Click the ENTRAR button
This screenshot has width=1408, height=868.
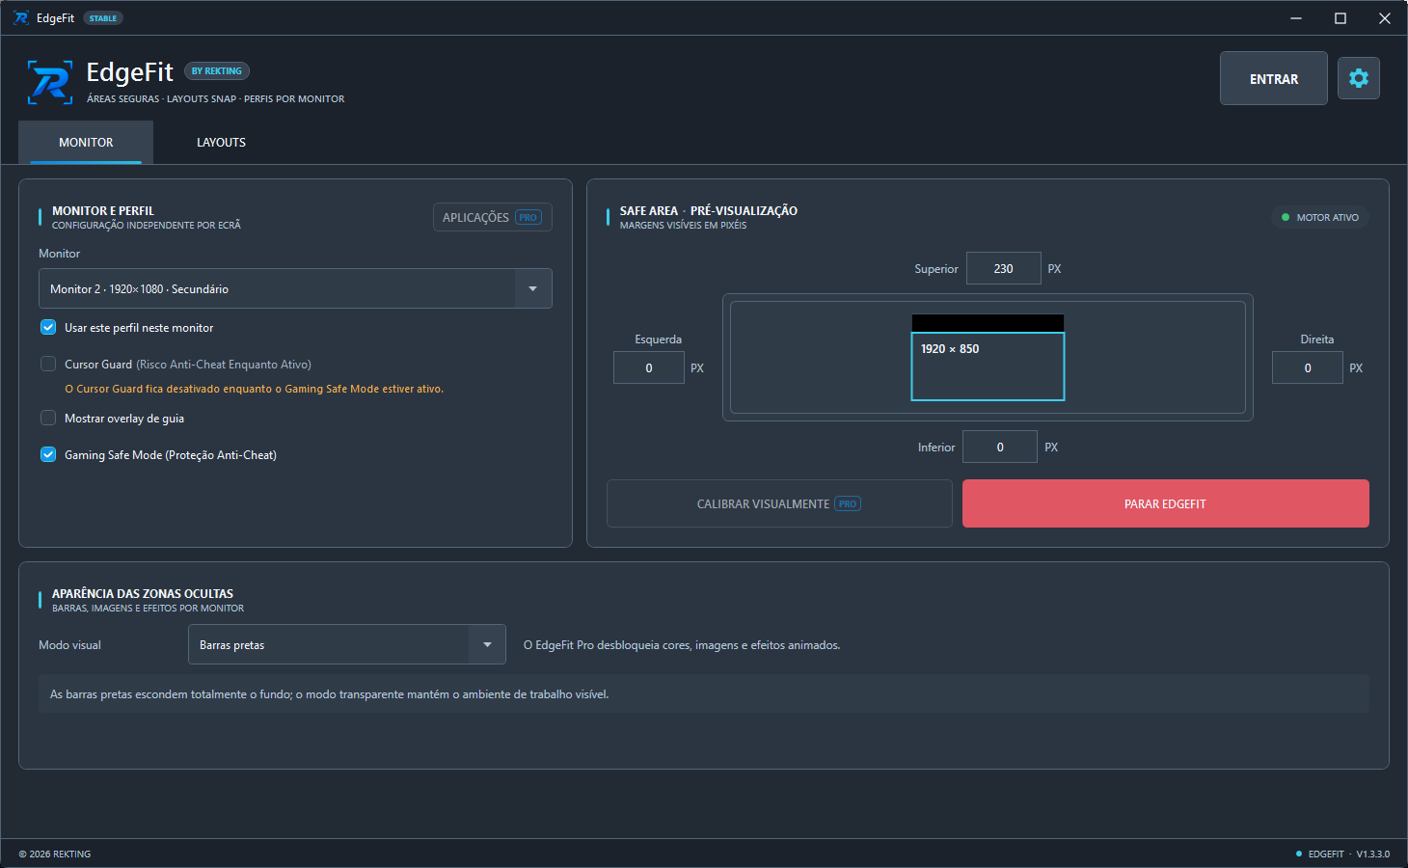(x=1273, y=78)
